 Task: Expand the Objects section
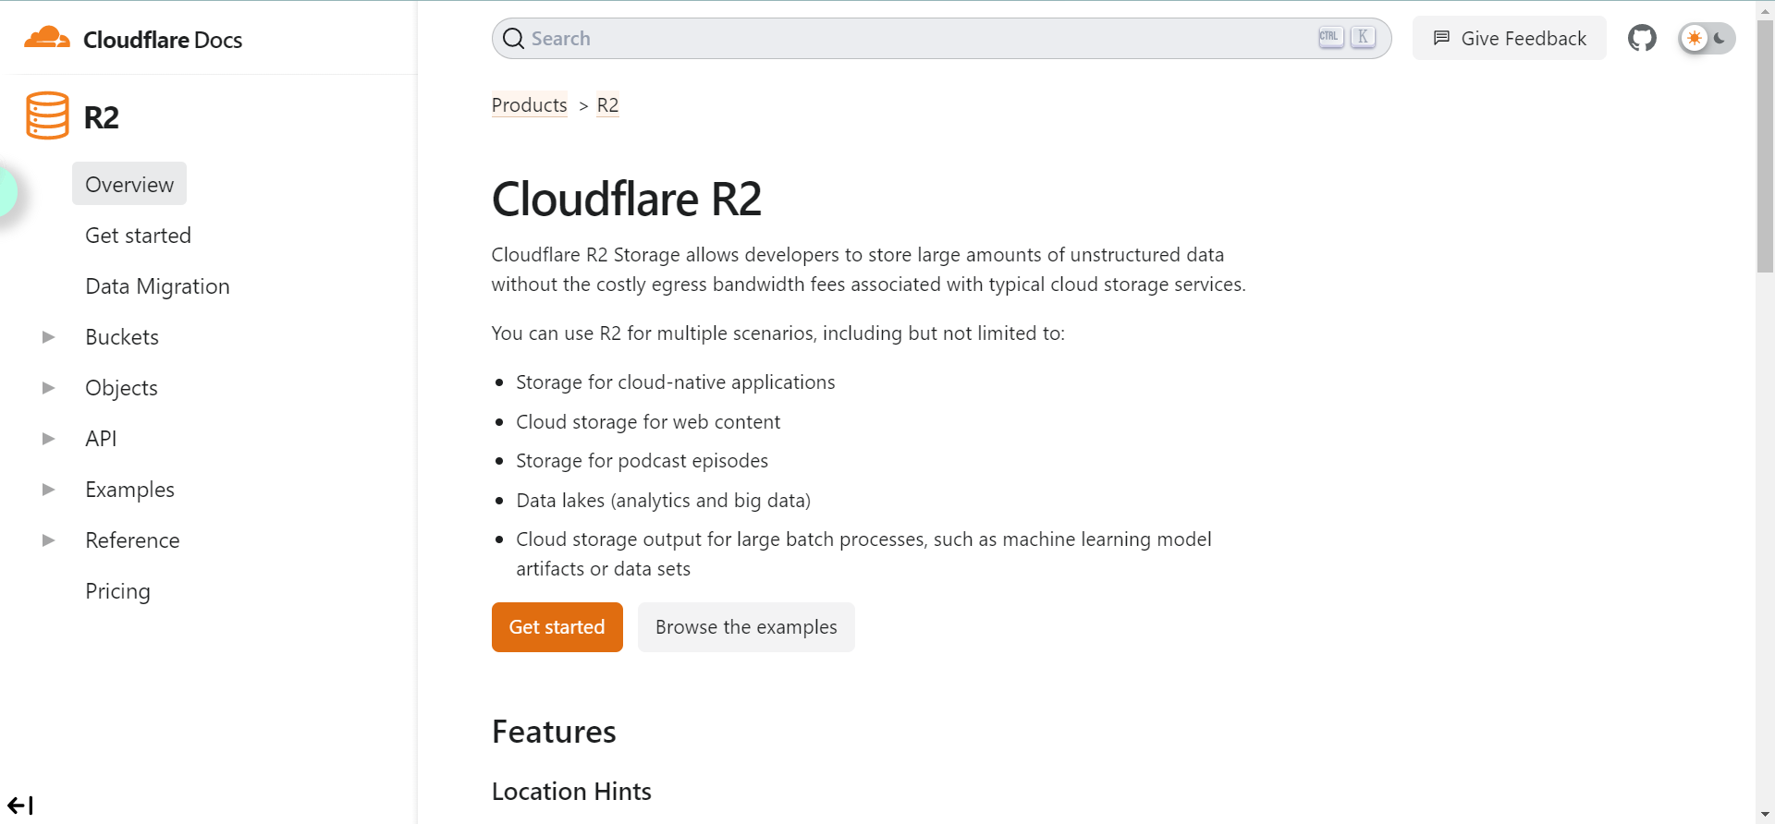click(49, 388)
